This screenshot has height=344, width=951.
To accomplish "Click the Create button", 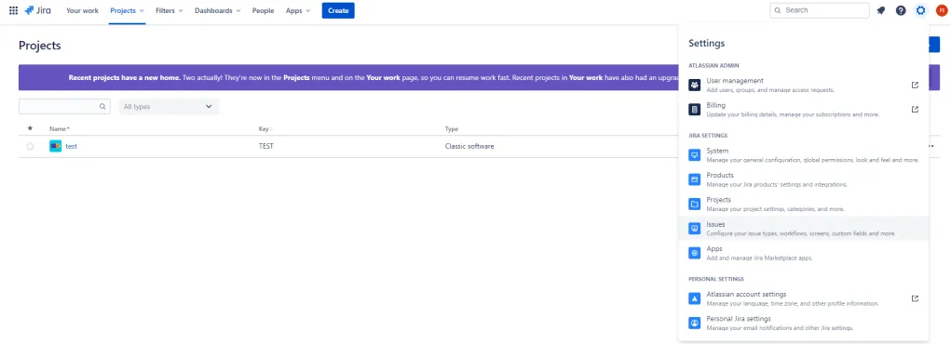I will pos(338,10).
